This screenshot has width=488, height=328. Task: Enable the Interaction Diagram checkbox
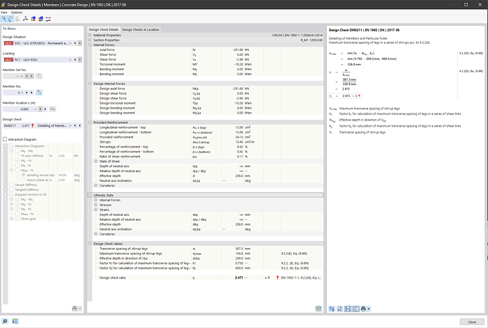(5, 139)
